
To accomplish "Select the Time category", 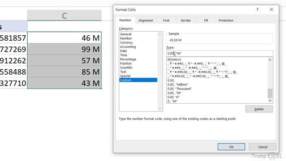I will tap(138, 55).
